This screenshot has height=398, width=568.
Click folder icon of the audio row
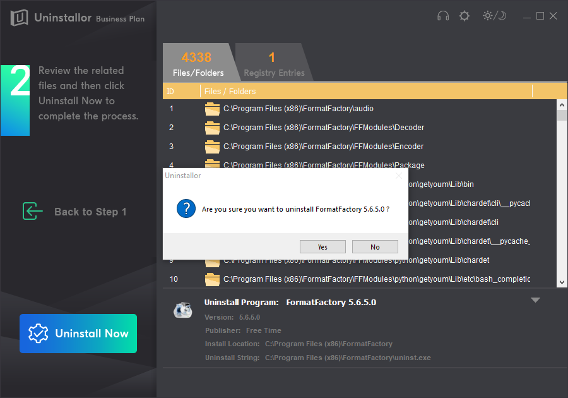(x=212, y=109)
